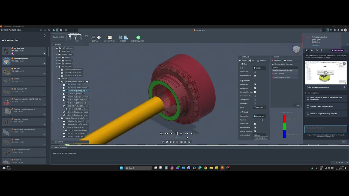Switch to the Info tab in Simulate
349x196 pixels.
point(252,60)
